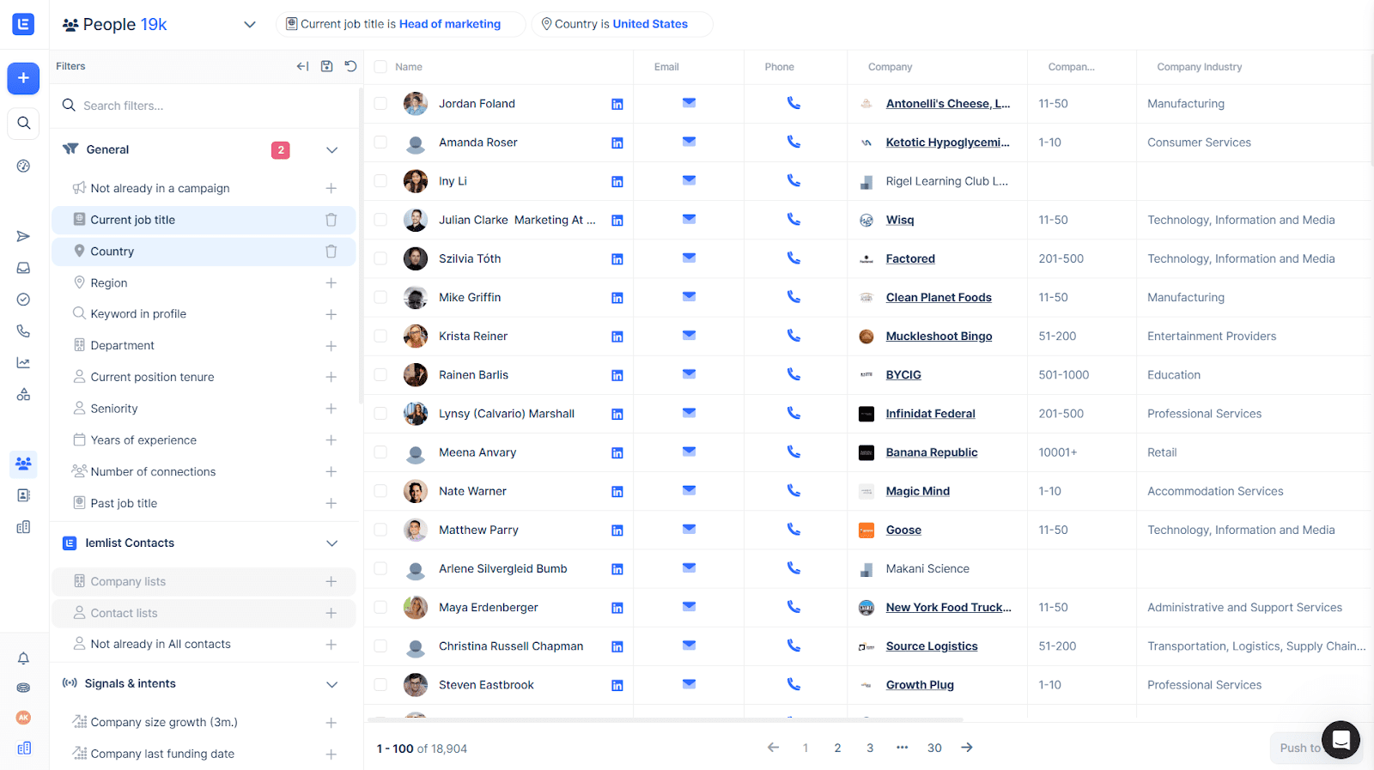Collapse filters panel with the arrow icon
The image size is (1374, 770).
[302, 66]
